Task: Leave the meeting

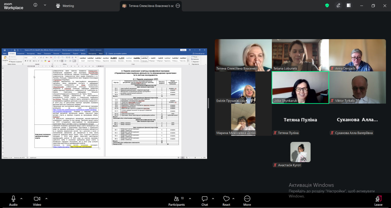Action: tap(378, 201)
